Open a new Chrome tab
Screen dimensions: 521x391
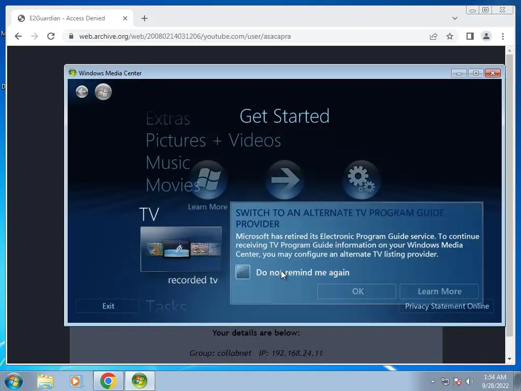144,18
